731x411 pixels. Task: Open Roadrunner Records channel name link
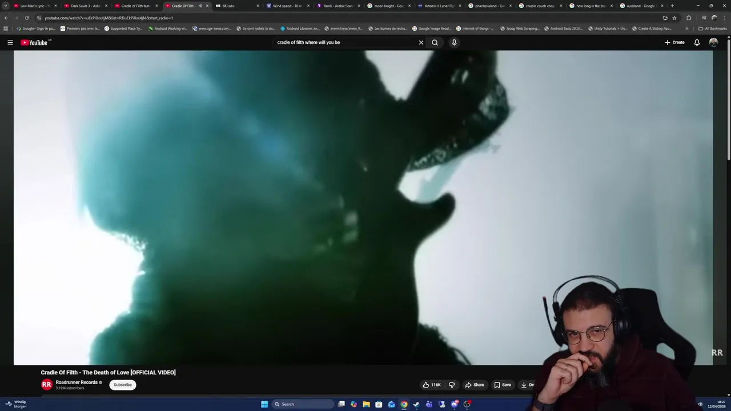pyautogui.click(x=77, y=382)
